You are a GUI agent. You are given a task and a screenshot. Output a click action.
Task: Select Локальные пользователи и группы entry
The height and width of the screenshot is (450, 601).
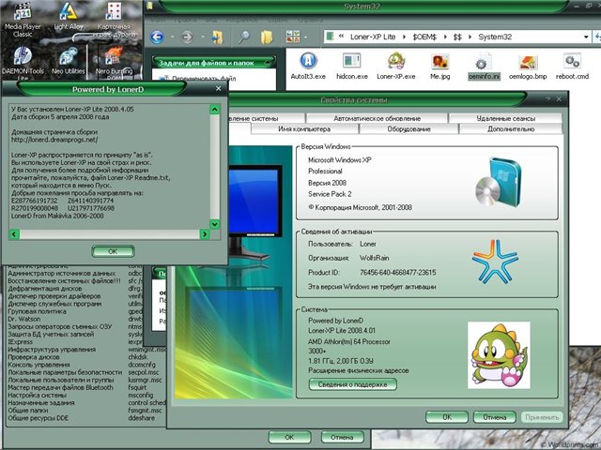pos(61,380)
